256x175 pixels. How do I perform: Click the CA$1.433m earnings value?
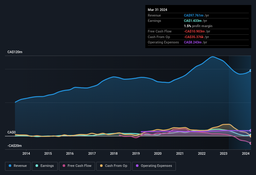193,21
